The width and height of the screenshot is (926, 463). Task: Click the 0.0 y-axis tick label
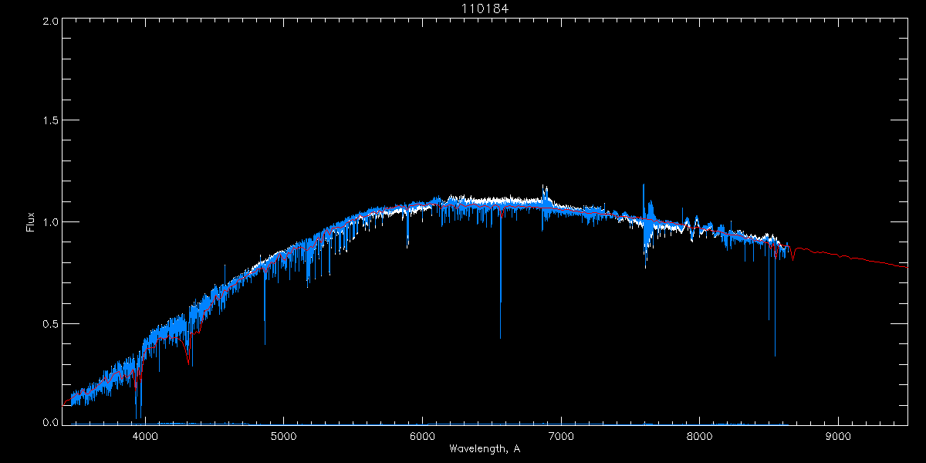[x=51, y=422]
